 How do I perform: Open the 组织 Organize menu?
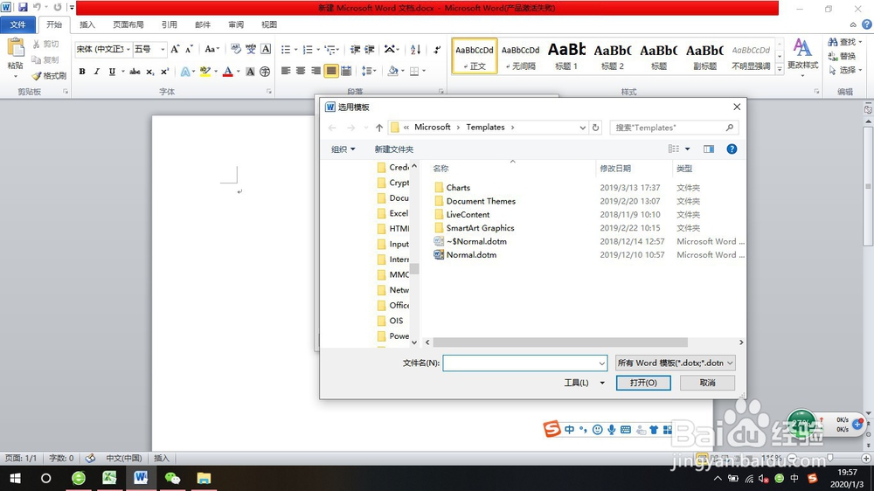(x=343, y=149)
